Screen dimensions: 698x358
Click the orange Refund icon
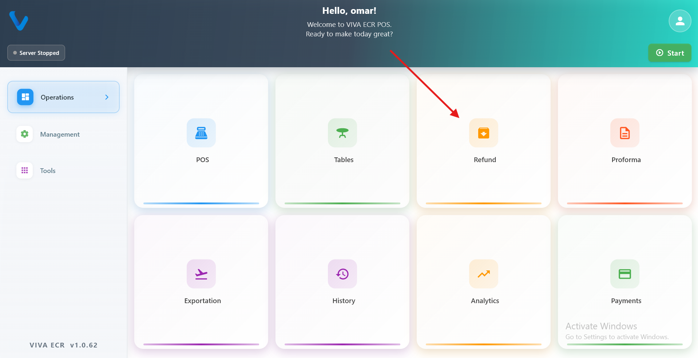pos(484,133)
